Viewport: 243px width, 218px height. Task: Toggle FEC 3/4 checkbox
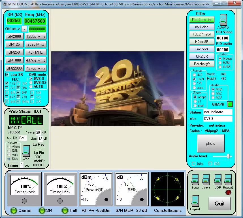pyautogui.click(x=18, y=88)
